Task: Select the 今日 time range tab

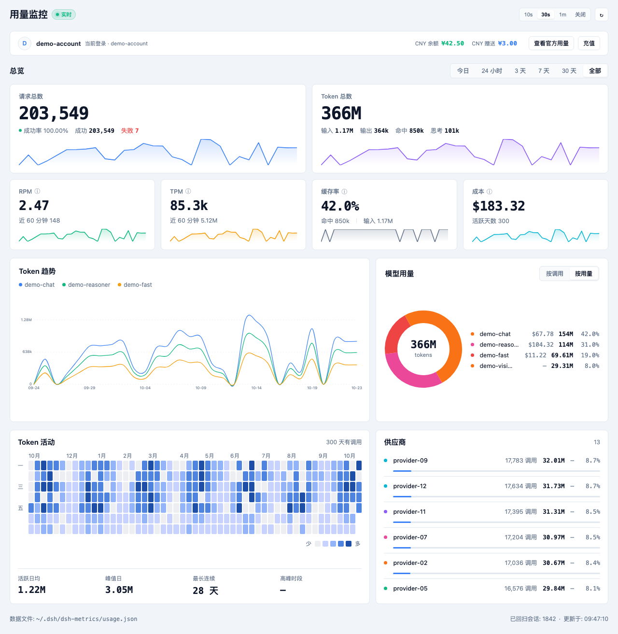Action: point(463,71)
